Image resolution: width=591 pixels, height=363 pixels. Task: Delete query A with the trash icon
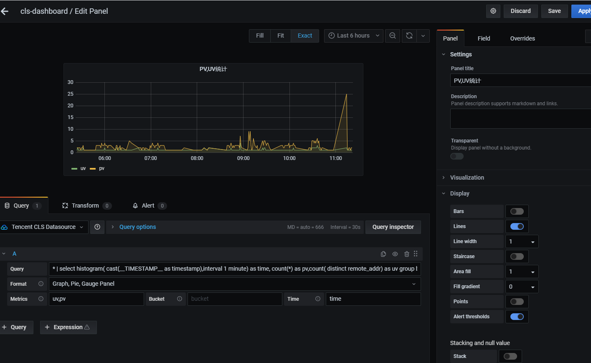(407, 254)
